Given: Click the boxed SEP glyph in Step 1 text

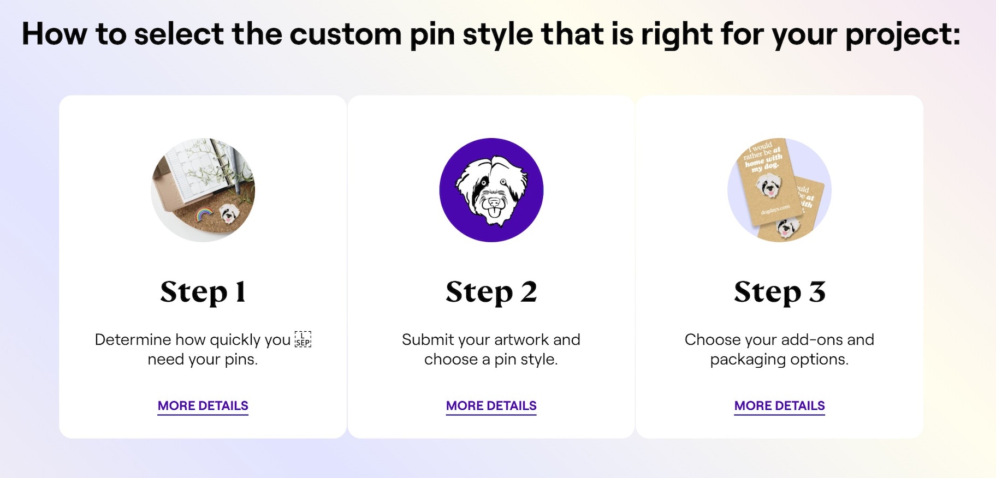Looking at the screenshot, I should [x=303, y=339].
